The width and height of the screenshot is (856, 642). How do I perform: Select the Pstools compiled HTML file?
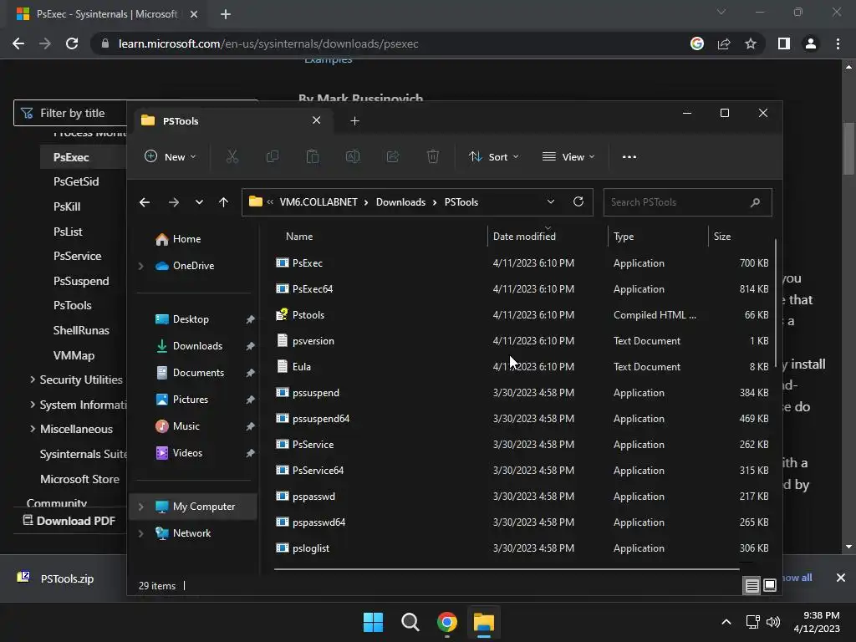[x=522, y=315]
